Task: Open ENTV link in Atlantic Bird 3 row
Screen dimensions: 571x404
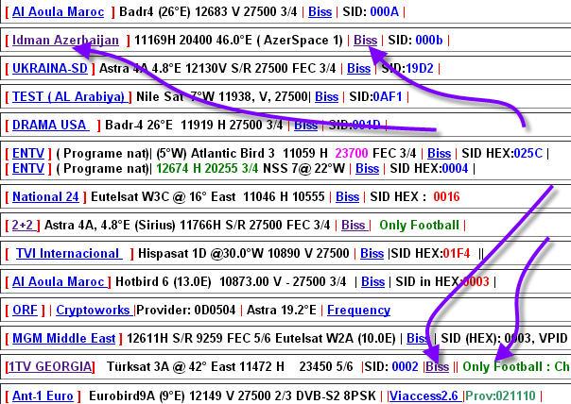Action: click(x=28, y=154)
